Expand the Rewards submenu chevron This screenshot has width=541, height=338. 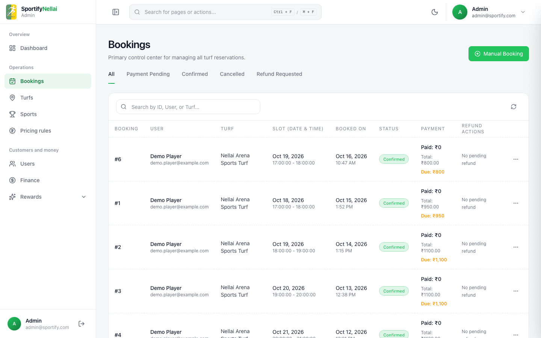click(x=84, y=197)
